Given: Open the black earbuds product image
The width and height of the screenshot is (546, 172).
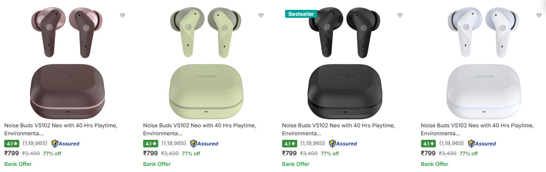Looking at the screenshot, I should (x=345, y=61).
